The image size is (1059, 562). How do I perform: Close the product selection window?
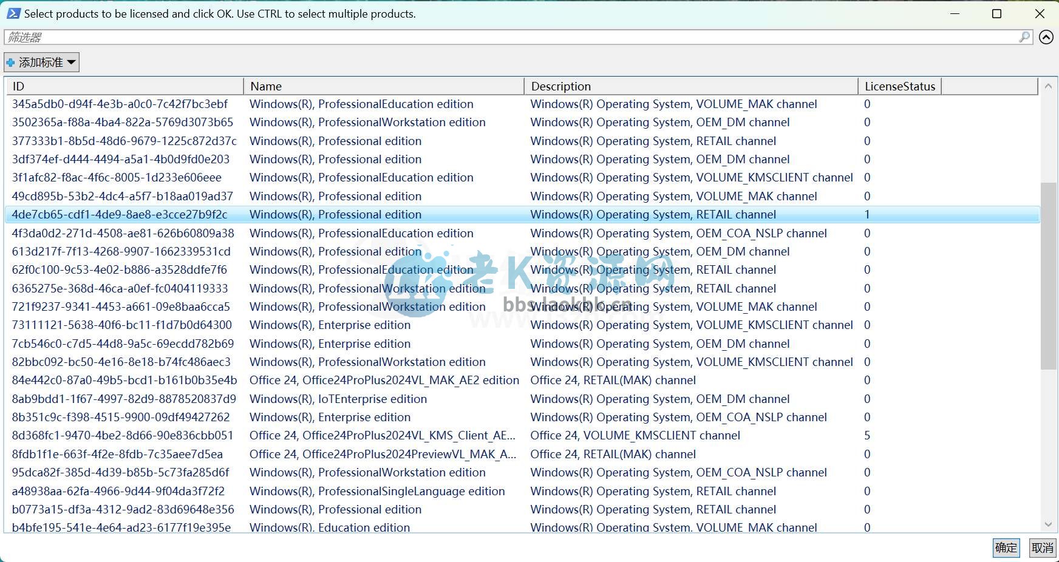coord(1039,13)
